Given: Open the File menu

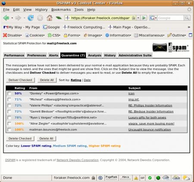Looking at the screenshot, I should point(6,9).
